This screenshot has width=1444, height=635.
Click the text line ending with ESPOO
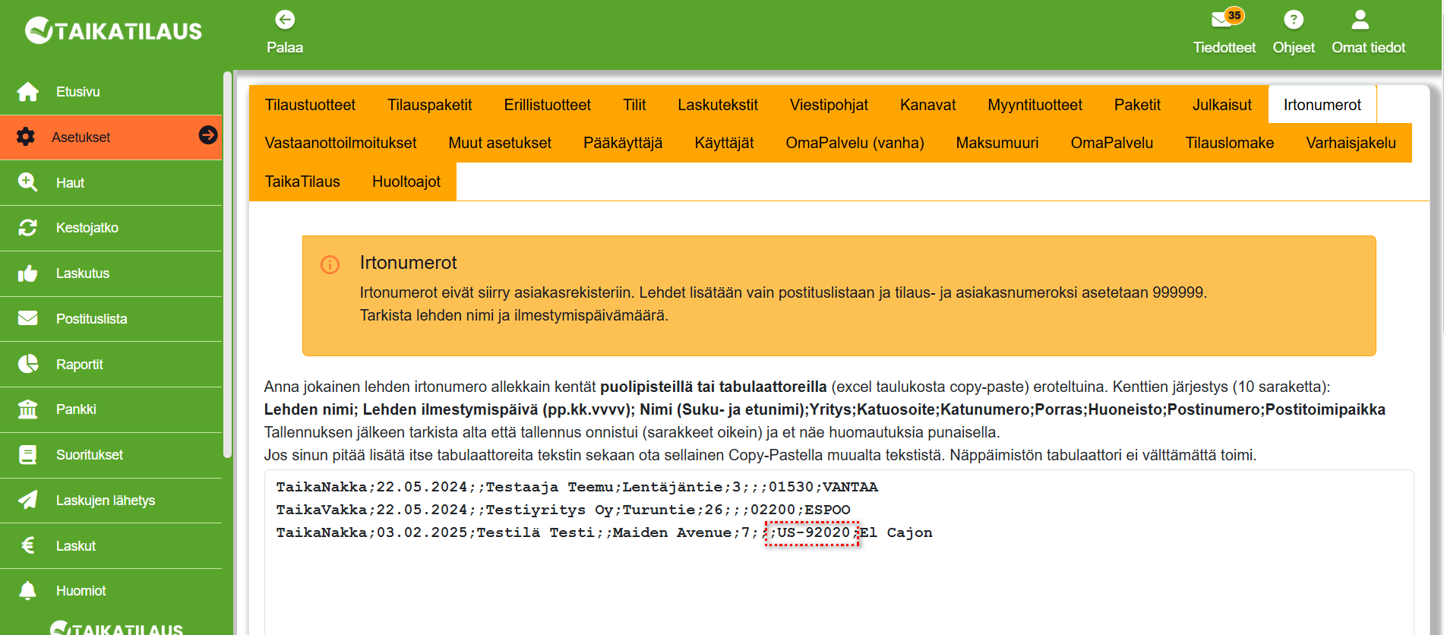(563, 510)
